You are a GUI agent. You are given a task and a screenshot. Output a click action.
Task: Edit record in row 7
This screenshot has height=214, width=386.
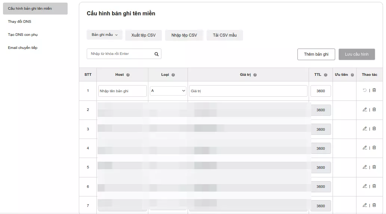365,205
